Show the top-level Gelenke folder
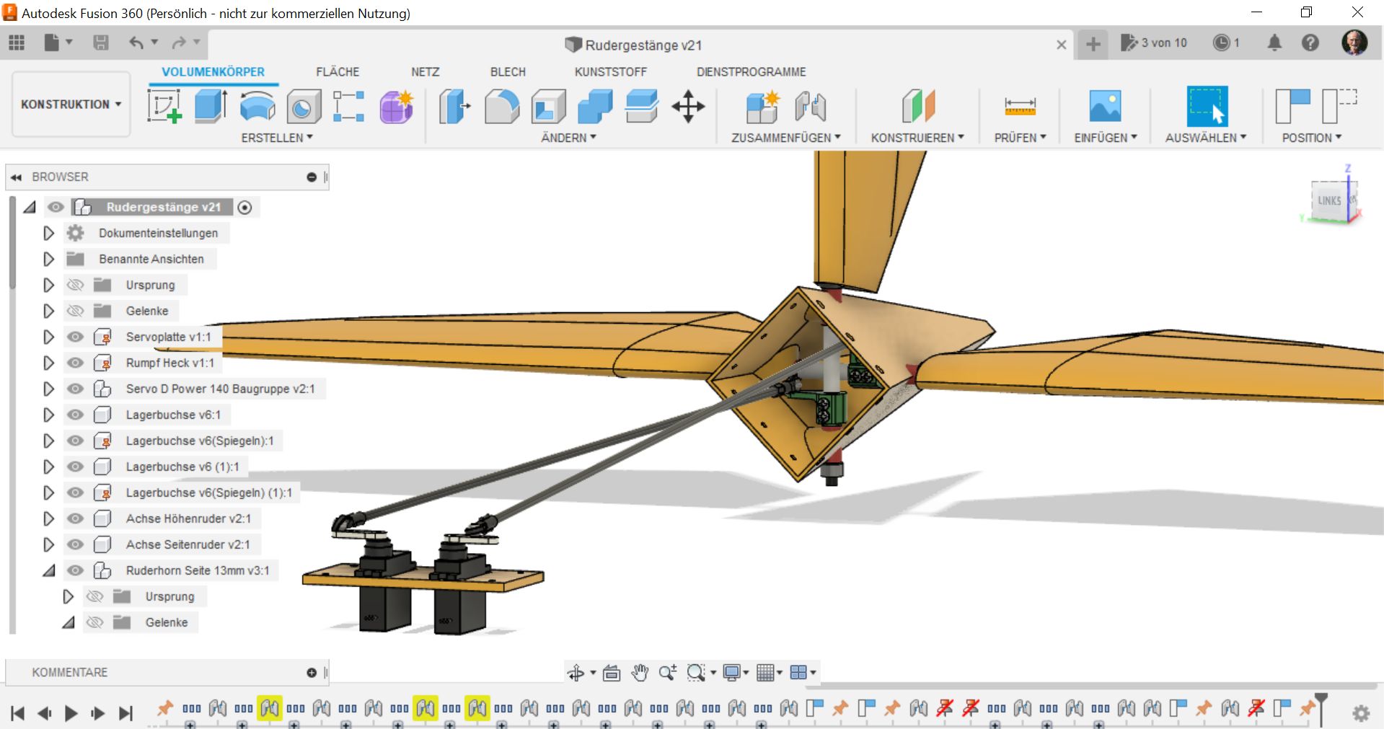1384x729 pixels. click(75, 311)
